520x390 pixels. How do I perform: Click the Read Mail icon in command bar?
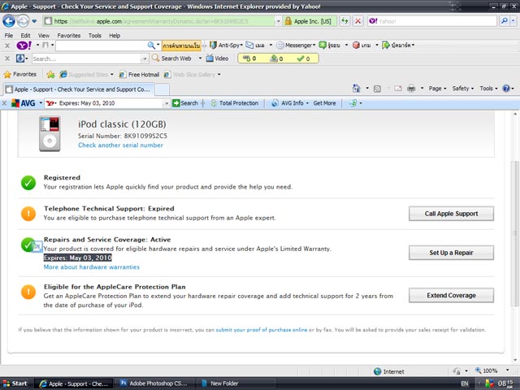[x=398, y=89]
